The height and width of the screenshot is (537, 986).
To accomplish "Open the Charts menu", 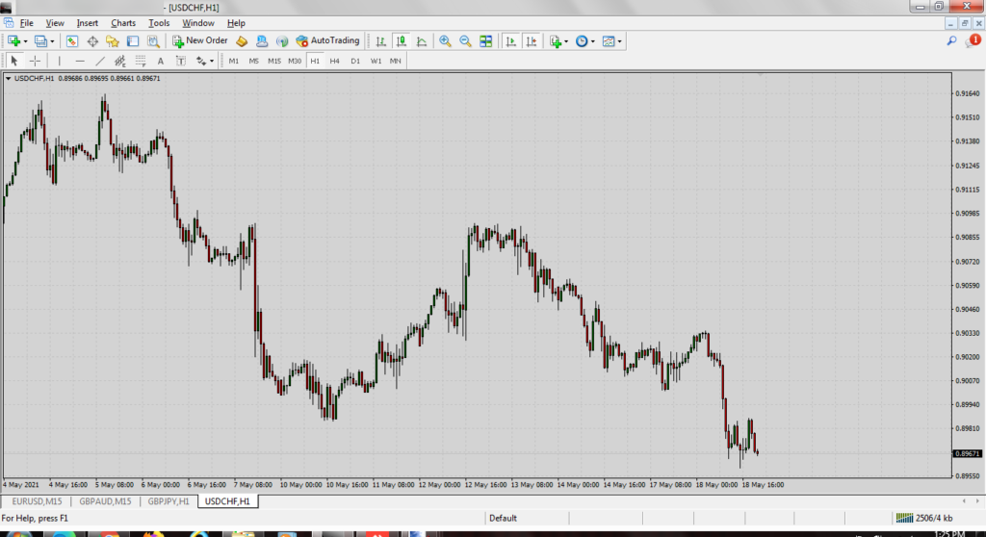I will pos(123,23).
